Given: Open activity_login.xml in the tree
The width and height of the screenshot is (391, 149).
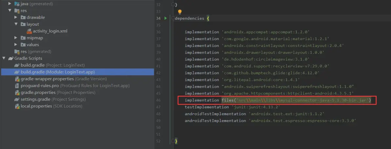Looking at the screenshot, I should coord(50,31).
